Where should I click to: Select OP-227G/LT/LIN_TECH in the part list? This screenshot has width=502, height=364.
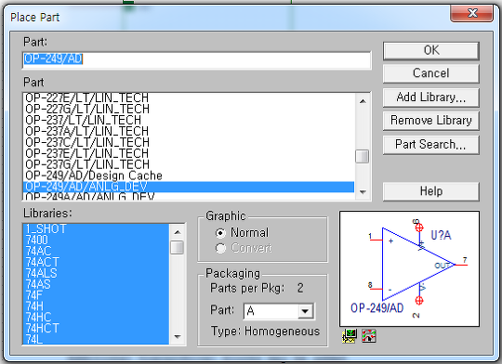(189, 109)
